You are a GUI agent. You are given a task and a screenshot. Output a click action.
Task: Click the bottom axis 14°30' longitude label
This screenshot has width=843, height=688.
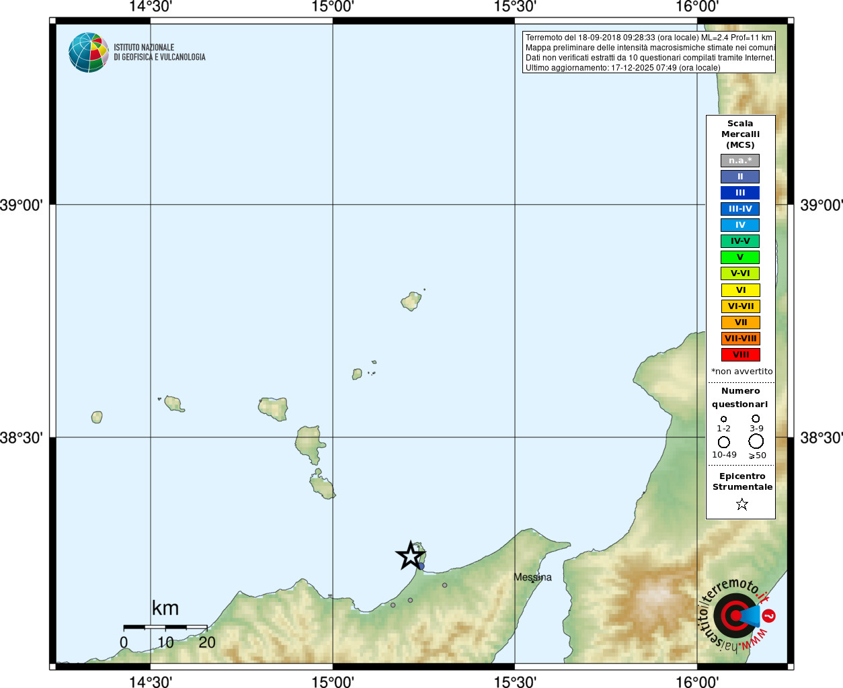pyautogui.click(x=150, y=681)
